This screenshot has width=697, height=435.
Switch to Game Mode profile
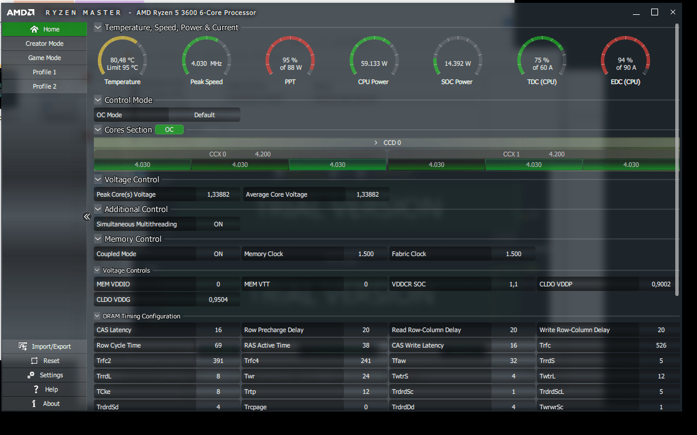coord(44,58)
